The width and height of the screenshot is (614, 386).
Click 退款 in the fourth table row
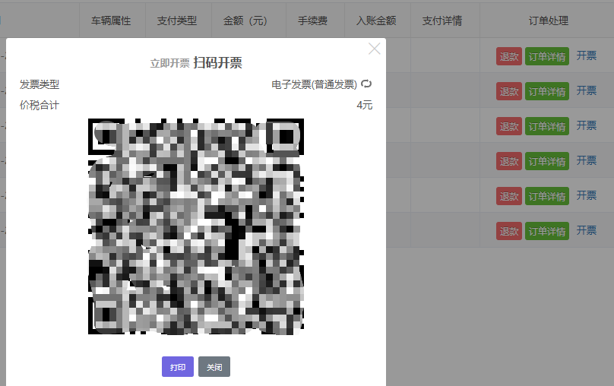[509, 161]
